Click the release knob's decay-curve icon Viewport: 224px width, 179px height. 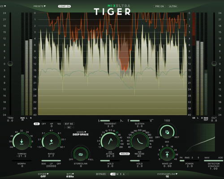pos(140,141)
